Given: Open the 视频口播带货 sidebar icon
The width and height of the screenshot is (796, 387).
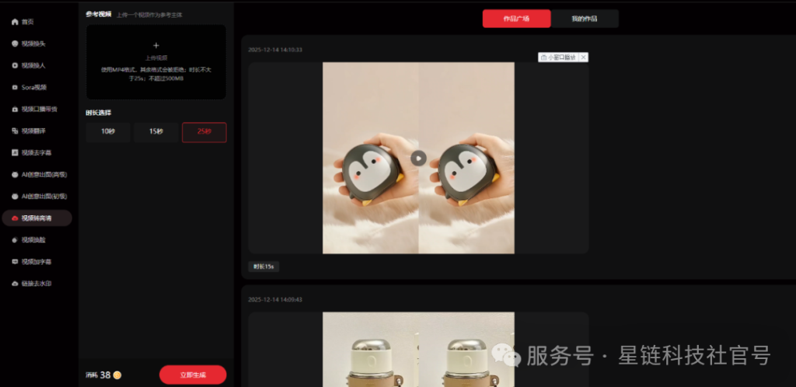Looking at the screenshot, I should (15, 109).
